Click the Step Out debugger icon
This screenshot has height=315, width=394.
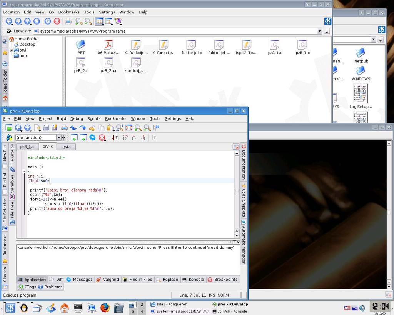pyautogui.click(x=143, y=137)
